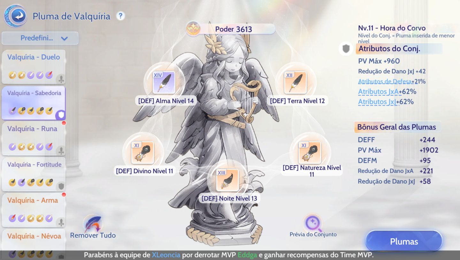460x260 pixels.
Task: Click the [DEF] Alma Nível 14 label
Action: [x=166, y=101]
